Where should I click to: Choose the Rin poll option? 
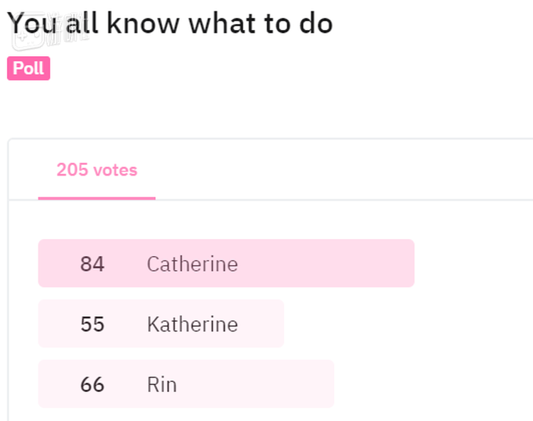pyautogui.click(x=185, y=385)
